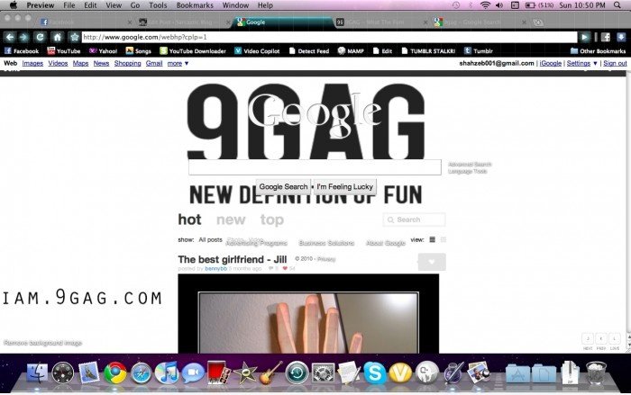The height and width of the screenshot is (395, 631).
Task: Switch 9GAG view to grid layout icon
Action: pyautogui.click(x=444, y=240)
